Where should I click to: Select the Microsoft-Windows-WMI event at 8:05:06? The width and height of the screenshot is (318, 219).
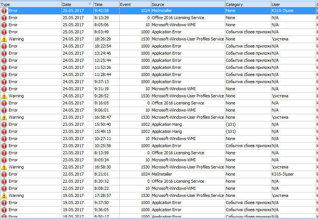173,25
